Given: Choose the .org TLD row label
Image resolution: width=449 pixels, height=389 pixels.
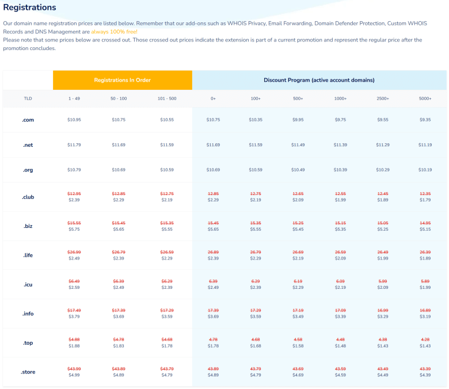Looking at the screenshot, I should click(x=28, y=170).
